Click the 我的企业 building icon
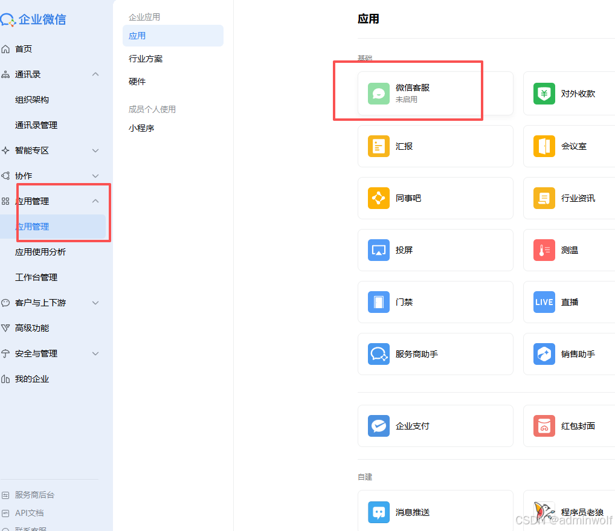The width and height of the screenshot is (615, 531). pyautogui.click(x=5, y=379)
